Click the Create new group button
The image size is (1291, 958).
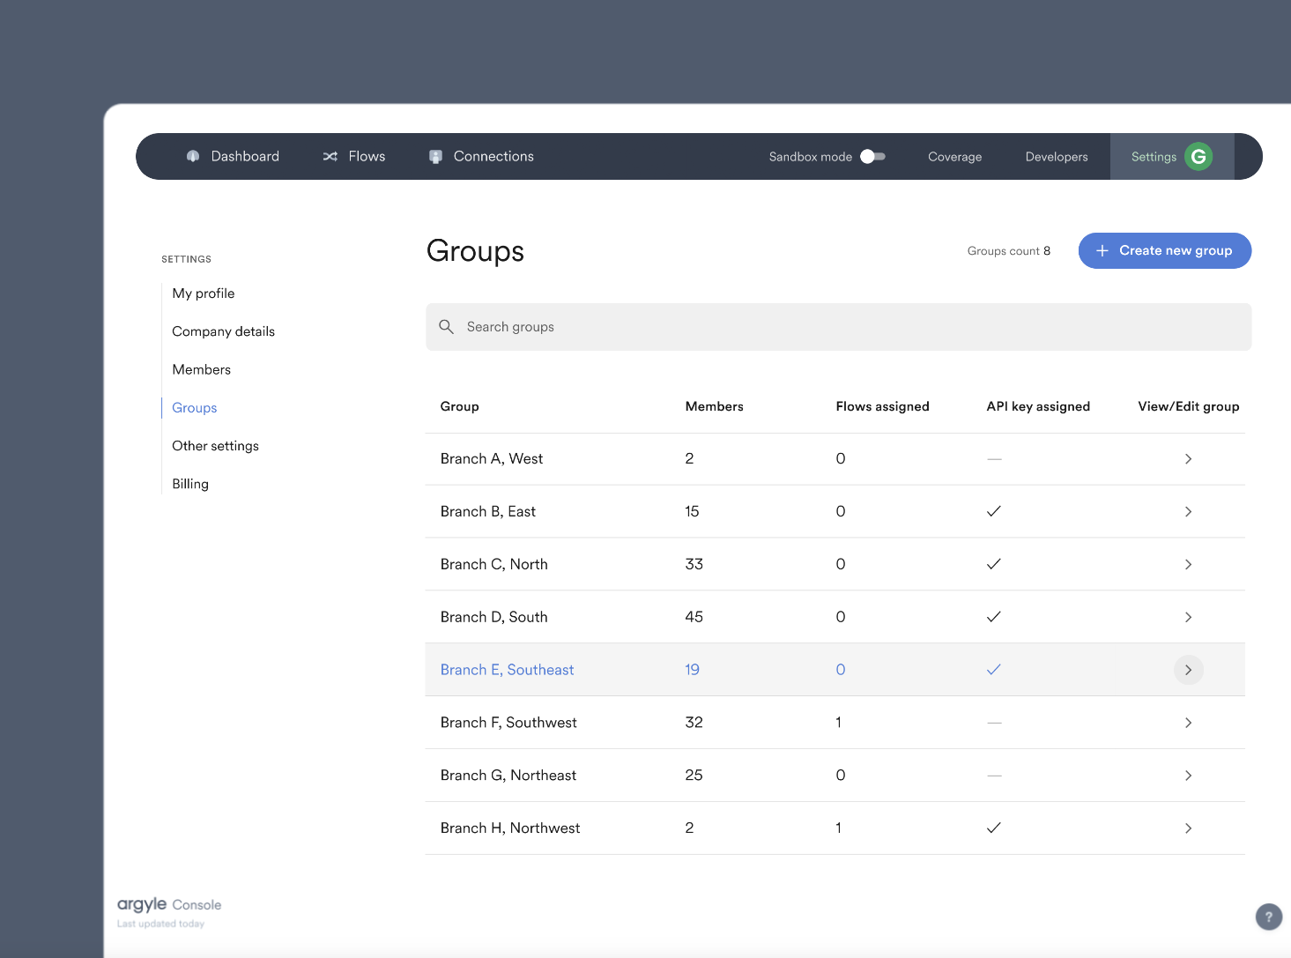tap(1165, 250)
